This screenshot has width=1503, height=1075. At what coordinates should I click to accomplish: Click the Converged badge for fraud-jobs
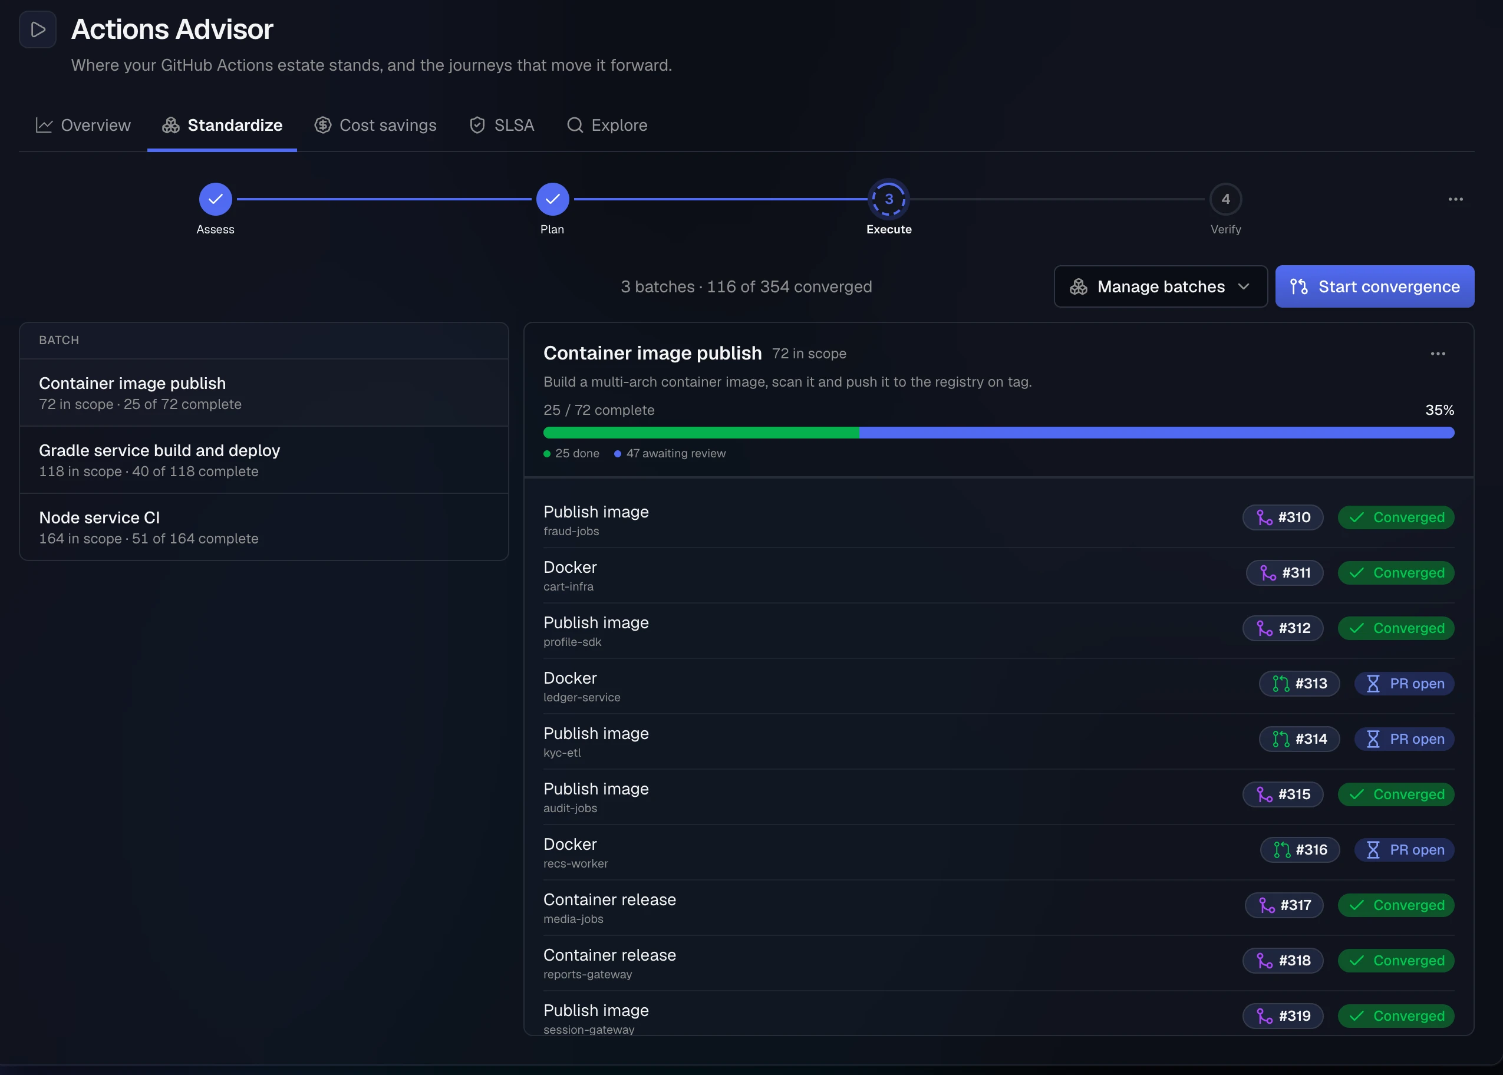point(1396,517)
